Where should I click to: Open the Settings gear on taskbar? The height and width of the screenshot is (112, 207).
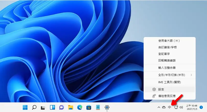(107, 107)
